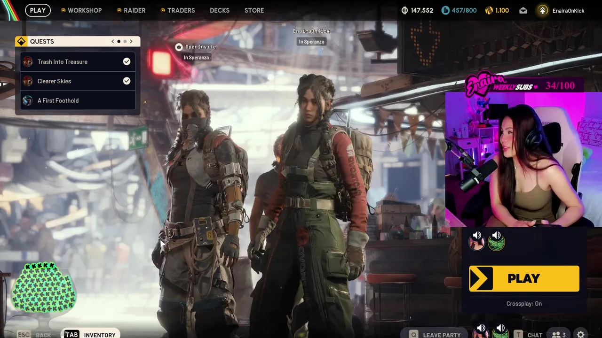This screenshot has width=602, height=338.
Task: Click the trader portrait on Trash Into Treasure
Action: pyautogui.click(x=28, y=61)
